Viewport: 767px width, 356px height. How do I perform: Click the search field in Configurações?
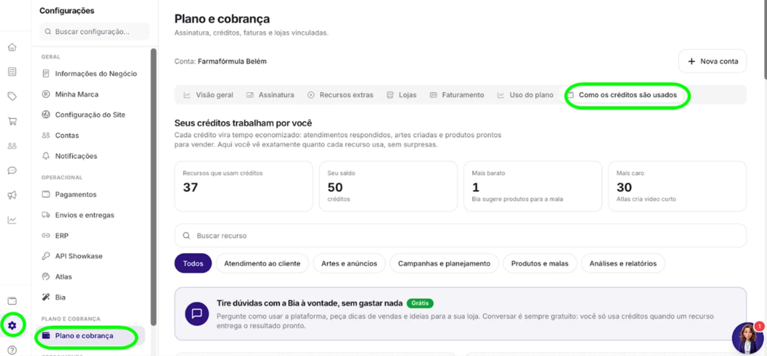[94, 31]
